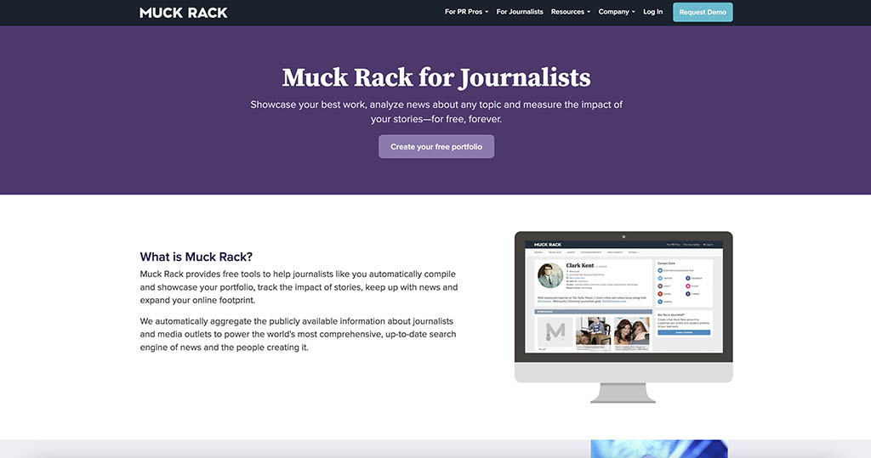871x458 pixels.
Task: Click the "Showcase your best work" subtitle text
Action: [436, 111]
